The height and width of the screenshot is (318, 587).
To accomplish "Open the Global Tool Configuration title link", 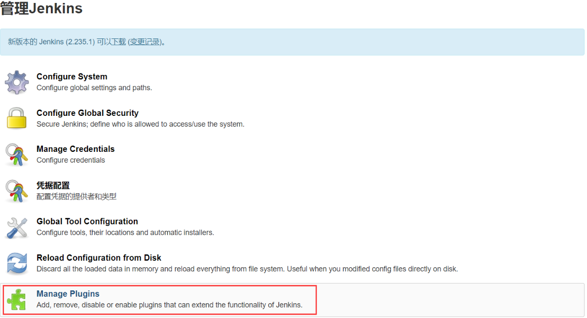I will pos(87,221).
